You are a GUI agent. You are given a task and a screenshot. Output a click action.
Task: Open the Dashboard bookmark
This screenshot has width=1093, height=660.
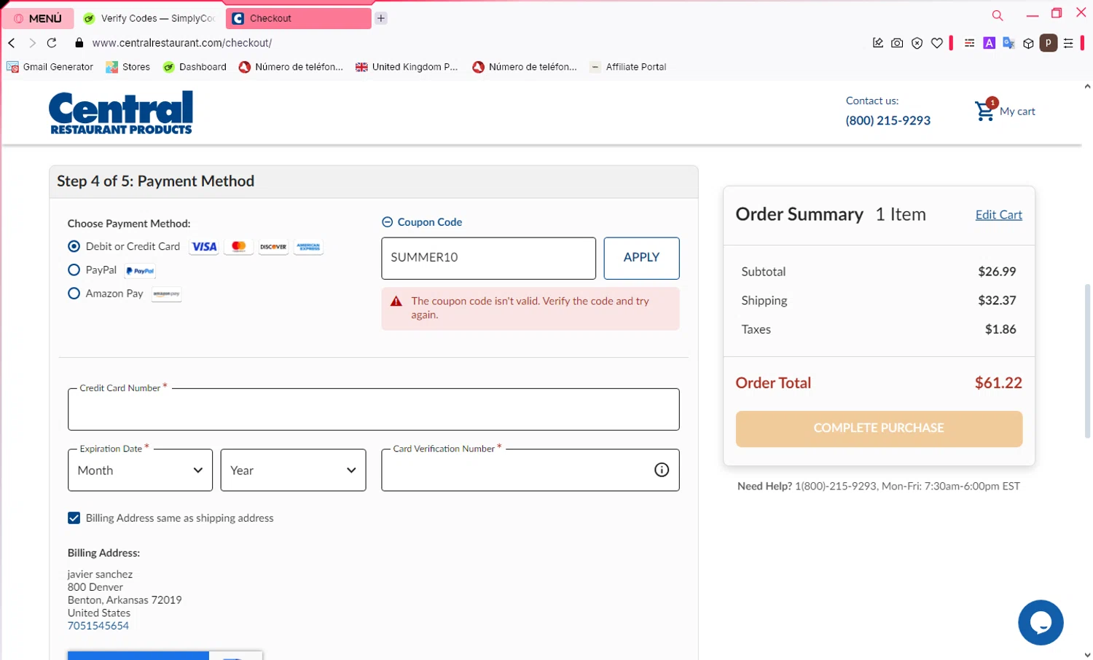pos(195,67)
